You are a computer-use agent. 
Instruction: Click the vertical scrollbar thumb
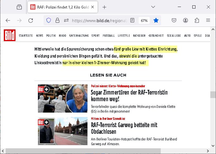point(213,95)
